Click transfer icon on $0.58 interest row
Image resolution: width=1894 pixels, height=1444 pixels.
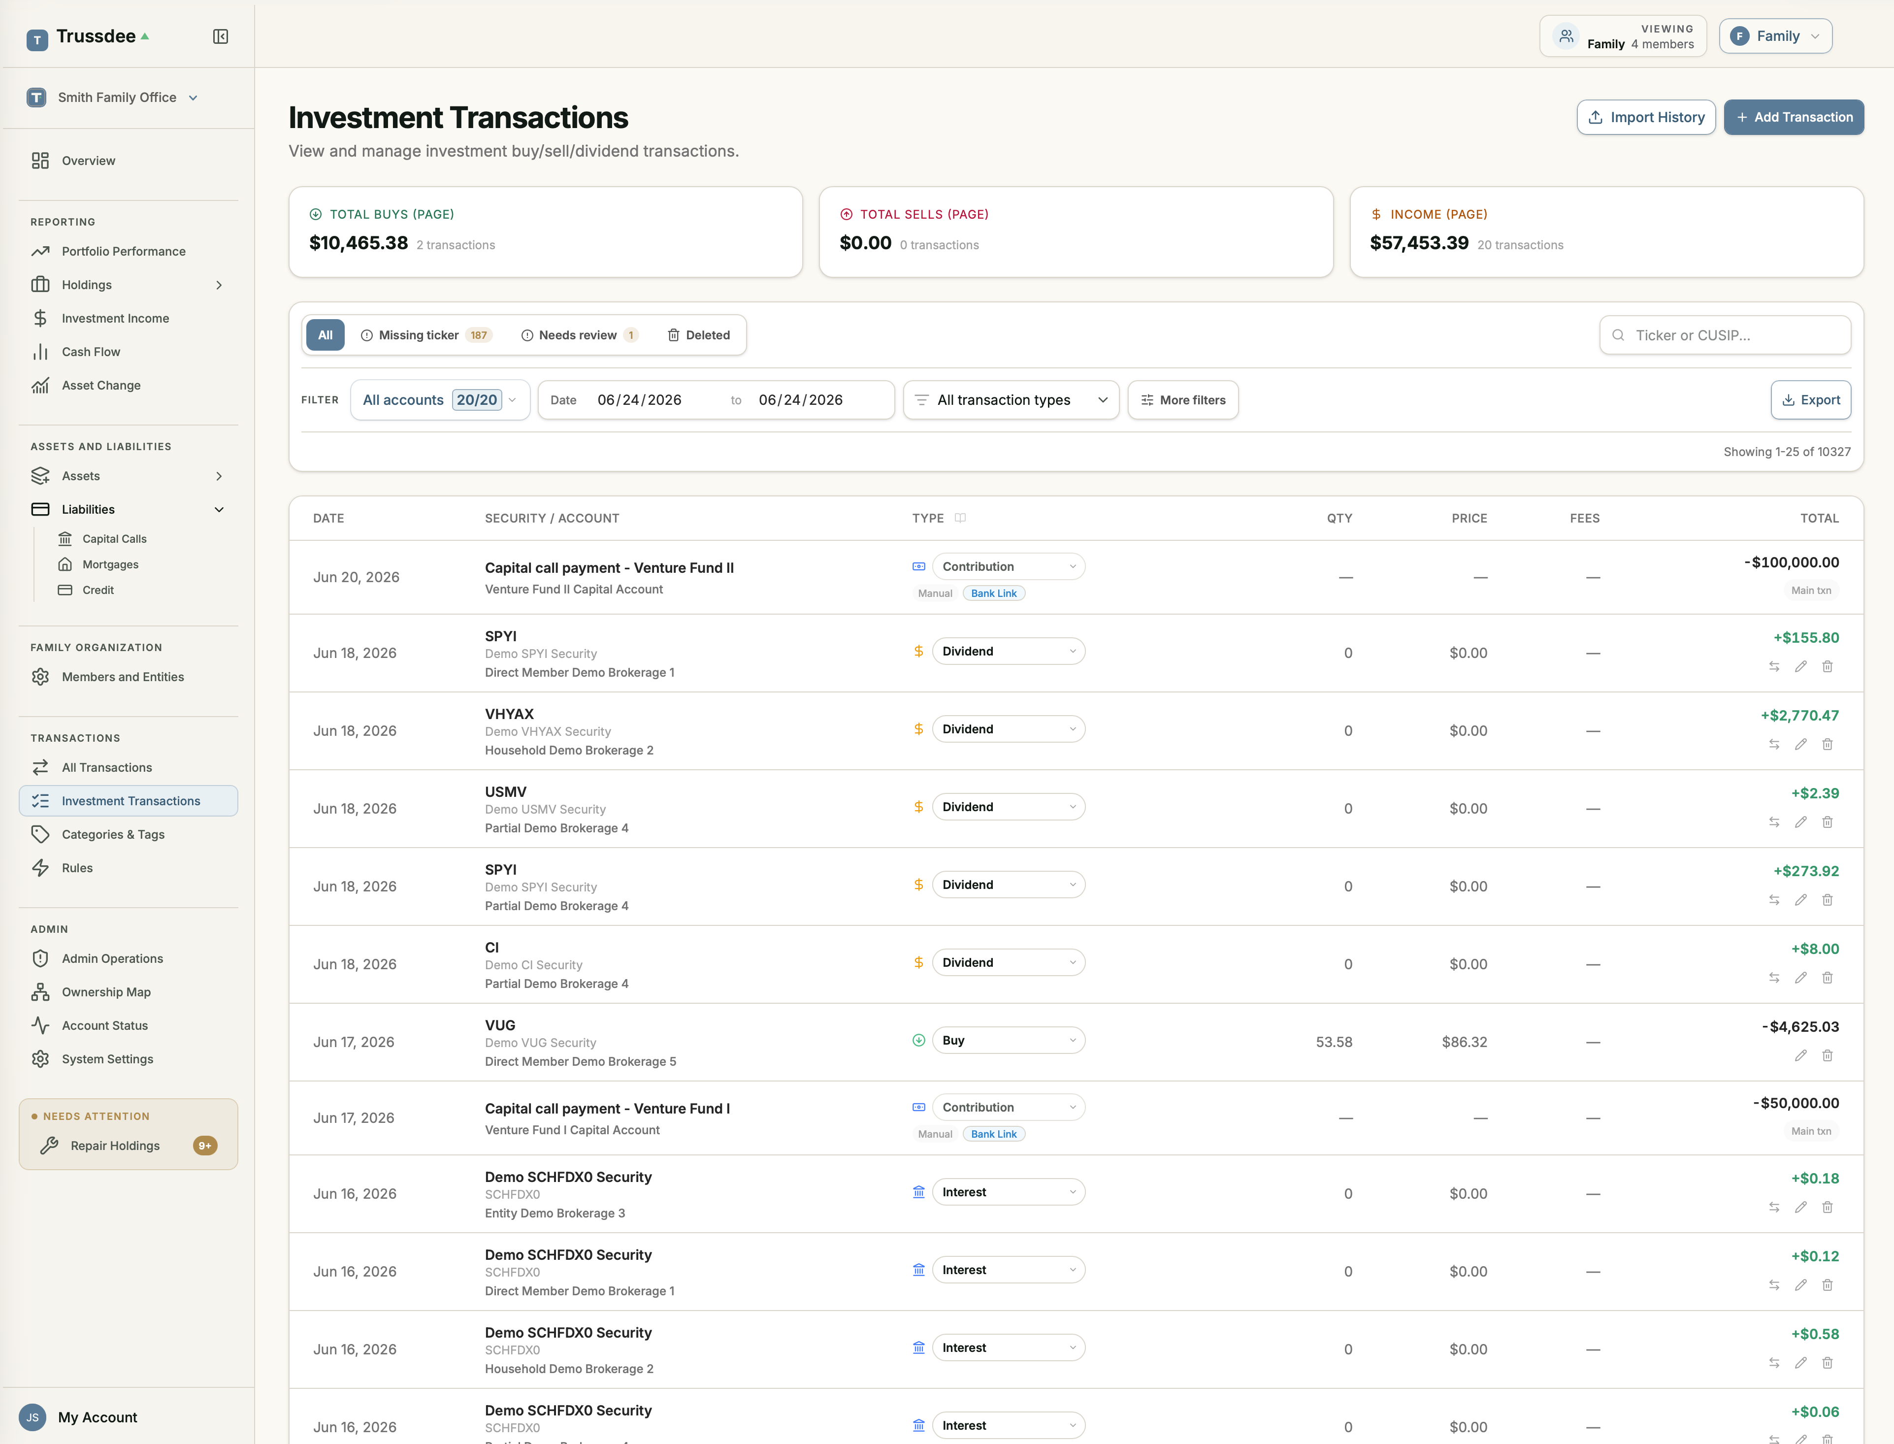[1774, 1362]
